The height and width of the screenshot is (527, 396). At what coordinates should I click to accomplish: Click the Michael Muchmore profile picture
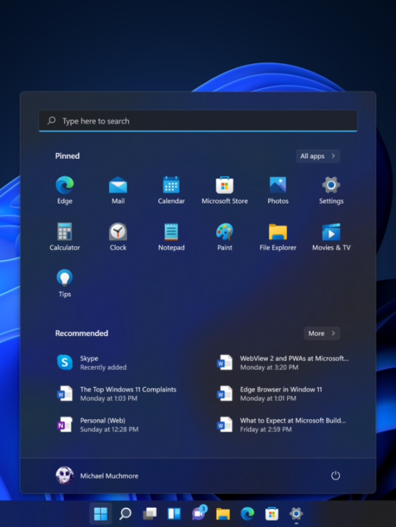[x=64, y=476]
